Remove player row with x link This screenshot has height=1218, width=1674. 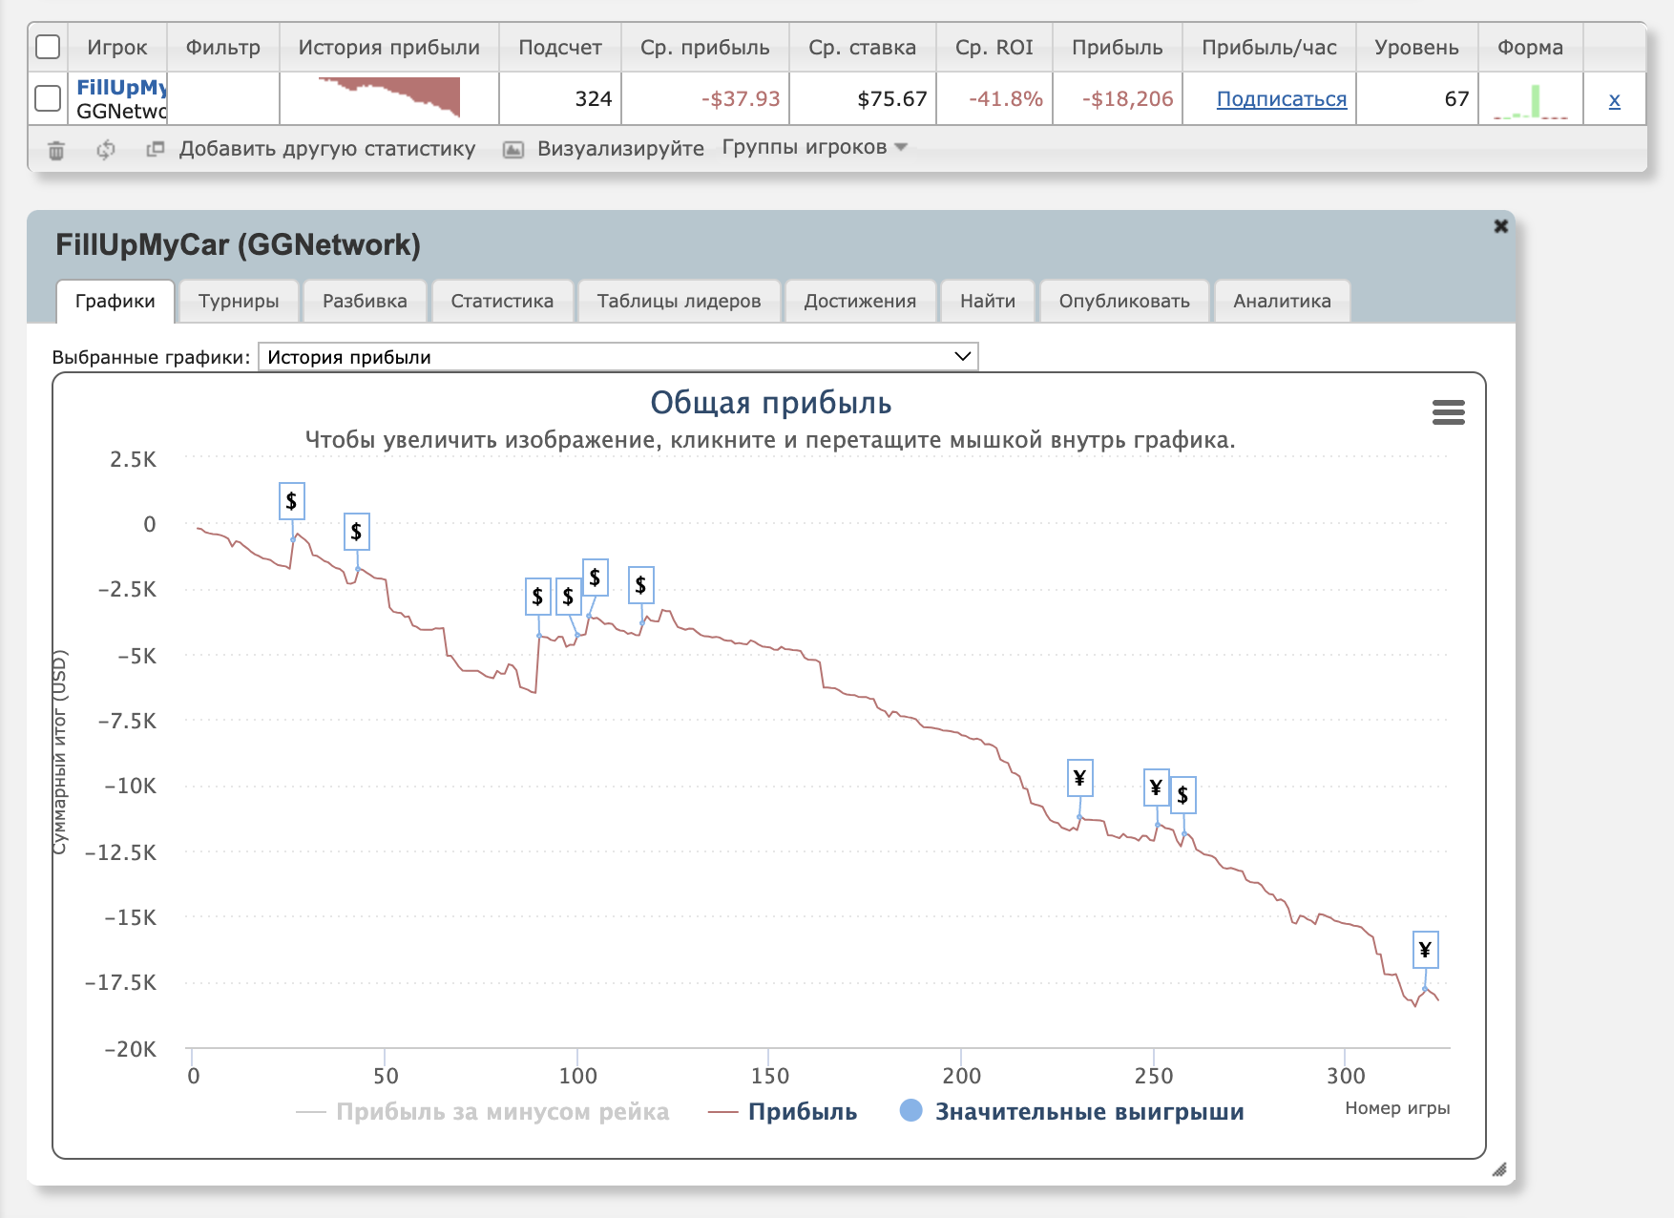pyautogui.click(x=1614, y=99)
